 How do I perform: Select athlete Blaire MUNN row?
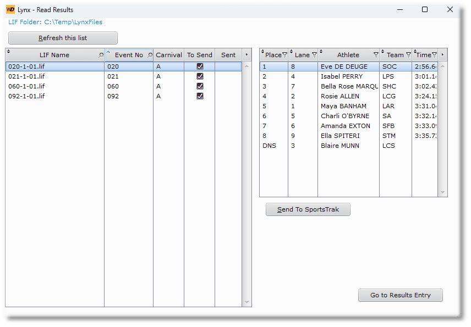tap(348, 146)
